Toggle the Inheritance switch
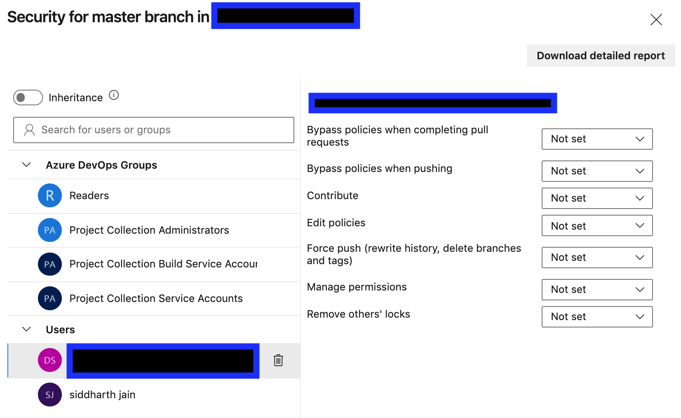 pyautogui.click(x=28, y=98)
